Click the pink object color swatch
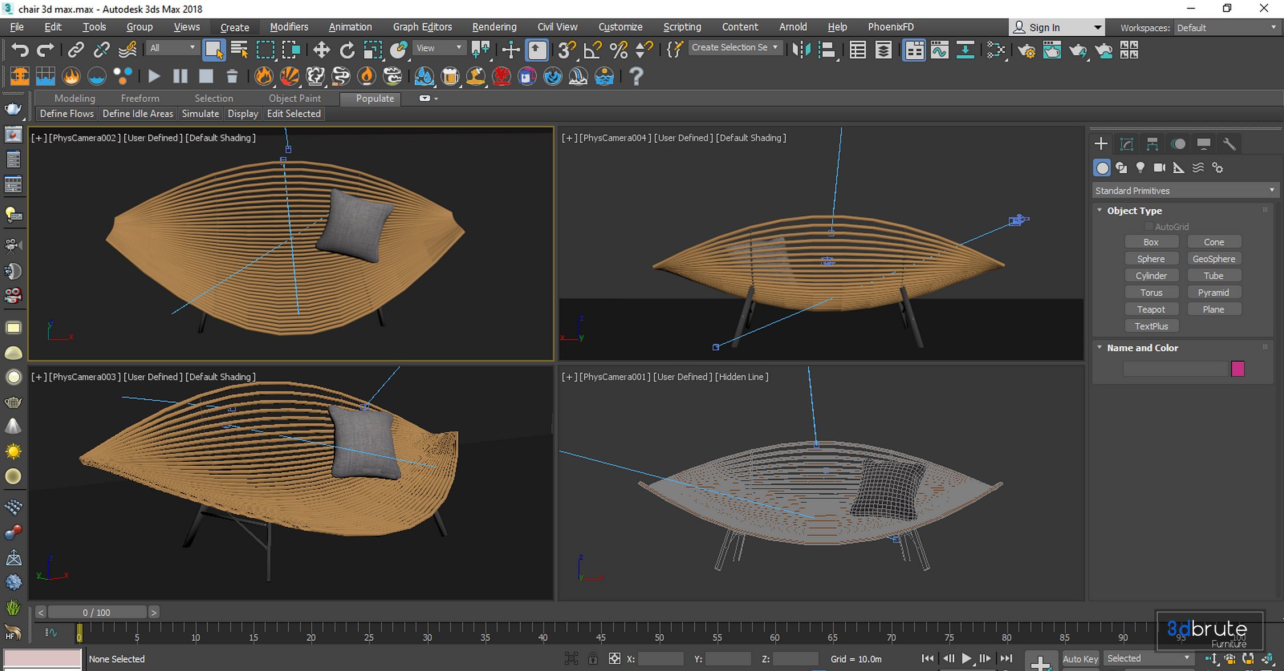This screenshot has width=1284, height=671. point(1238,368)
